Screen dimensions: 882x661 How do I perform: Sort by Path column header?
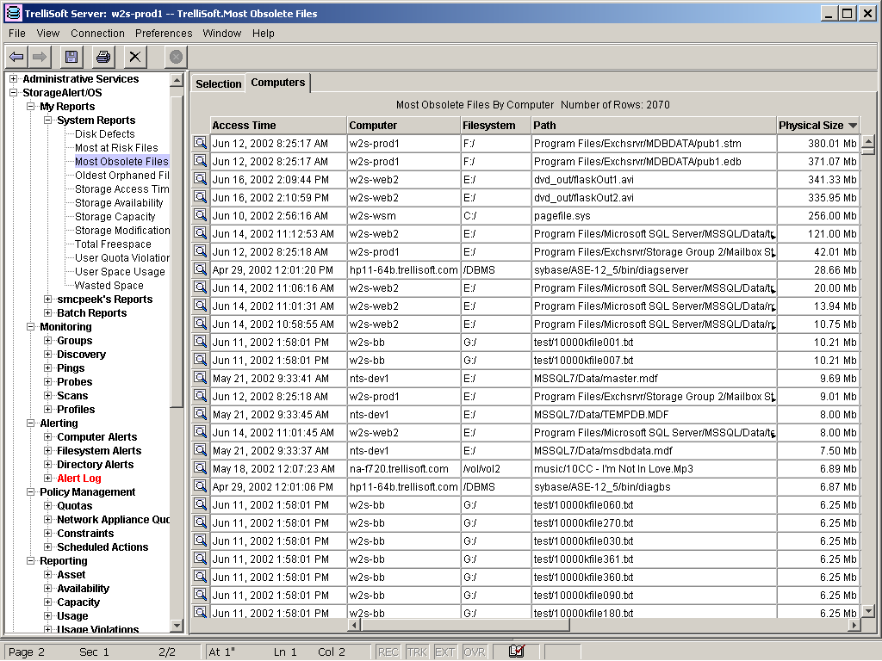[x=654, y=126]
